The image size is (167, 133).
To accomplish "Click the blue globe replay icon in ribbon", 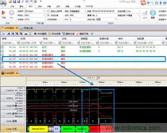I will (x=153, y=13).
